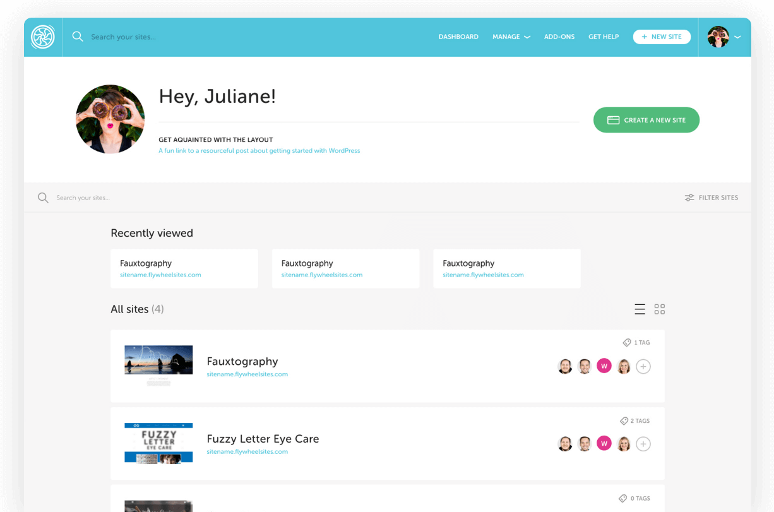The width and height of the screenshot is (774, 512).
Task: Switch to list view of sites
Action: click(640, 309)
